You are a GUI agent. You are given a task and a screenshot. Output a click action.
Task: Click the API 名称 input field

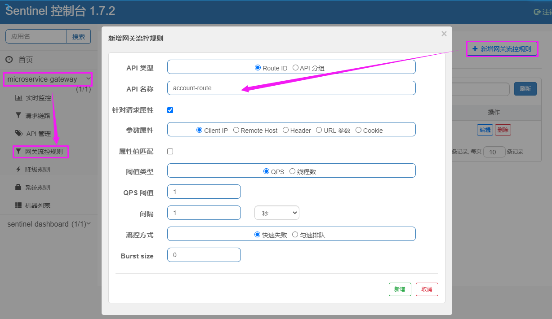click(291, 88)
